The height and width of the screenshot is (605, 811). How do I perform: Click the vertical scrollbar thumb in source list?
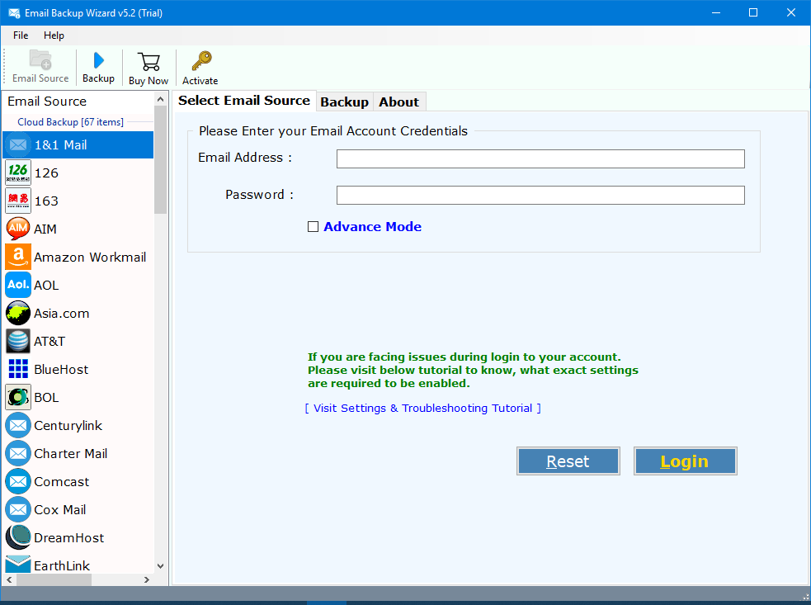click(x=160, y=159)
